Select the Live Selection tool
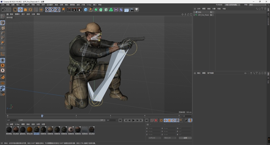The width and height of the screenshot is (270, 145). pos(15,10)
